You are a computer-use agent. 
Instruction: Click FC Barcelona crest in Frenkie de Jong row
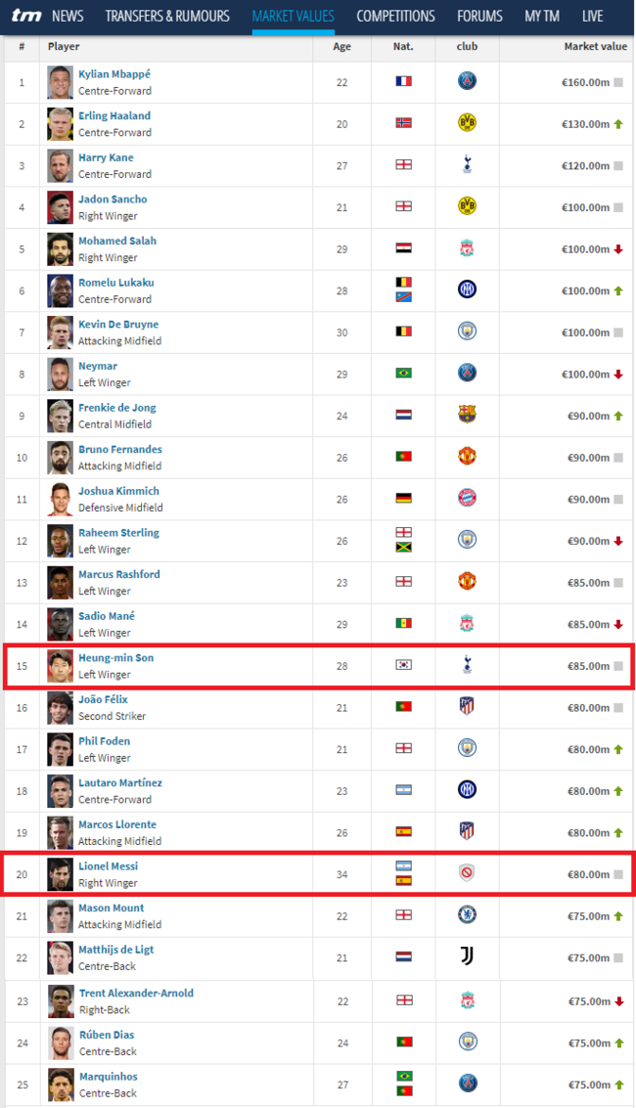click(x=467, y=415)
